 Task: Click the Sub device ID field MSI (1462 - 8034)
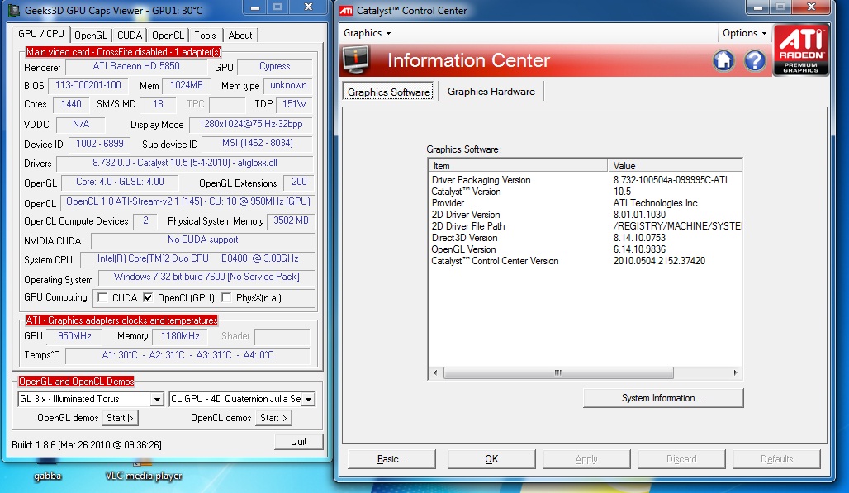(x=257, y=144)
